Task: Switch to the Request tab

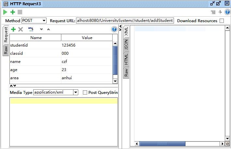Action: [x=6, y=35]
